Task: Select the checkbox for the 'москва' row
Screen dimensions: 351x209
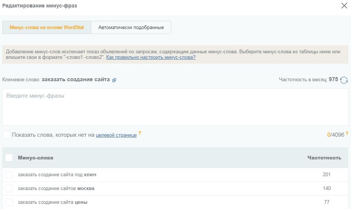Action: click(x=9, y=189)
